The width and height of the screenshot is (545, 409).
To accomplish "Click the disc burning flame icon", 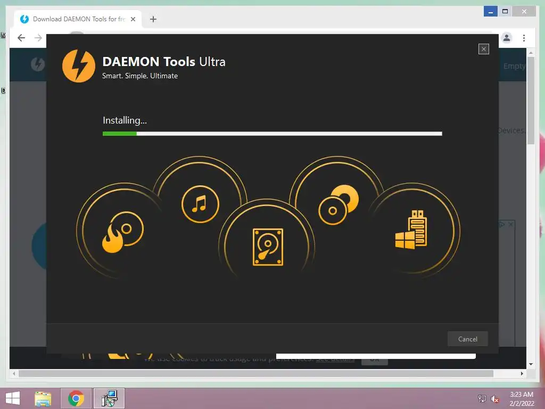I will point(123,232).
